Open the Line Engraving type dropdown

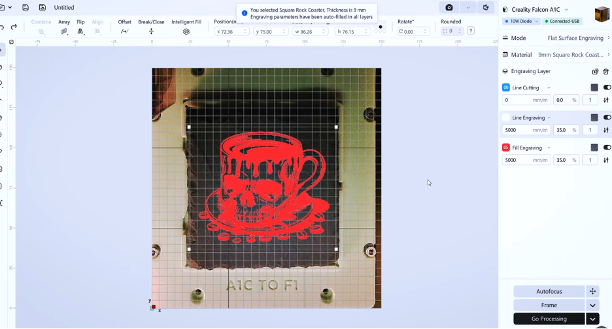click(549, 117)
